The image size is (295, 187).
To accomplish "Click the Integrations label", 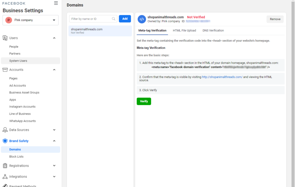I will click(x=18, y=177).
